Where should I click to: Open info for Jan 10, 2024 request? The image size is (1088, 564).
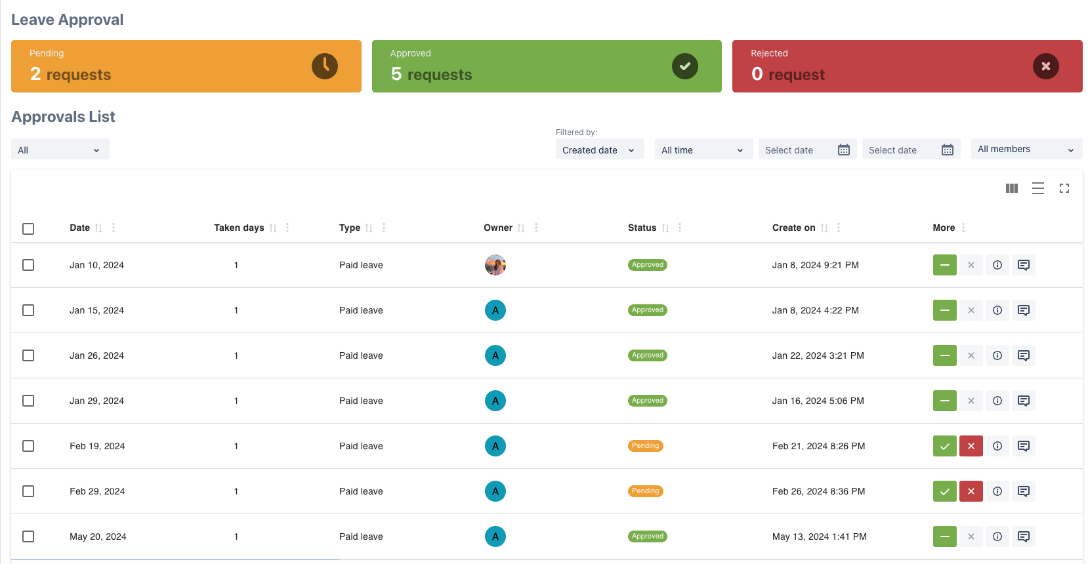pyautogui.click(x=997, y=265)
